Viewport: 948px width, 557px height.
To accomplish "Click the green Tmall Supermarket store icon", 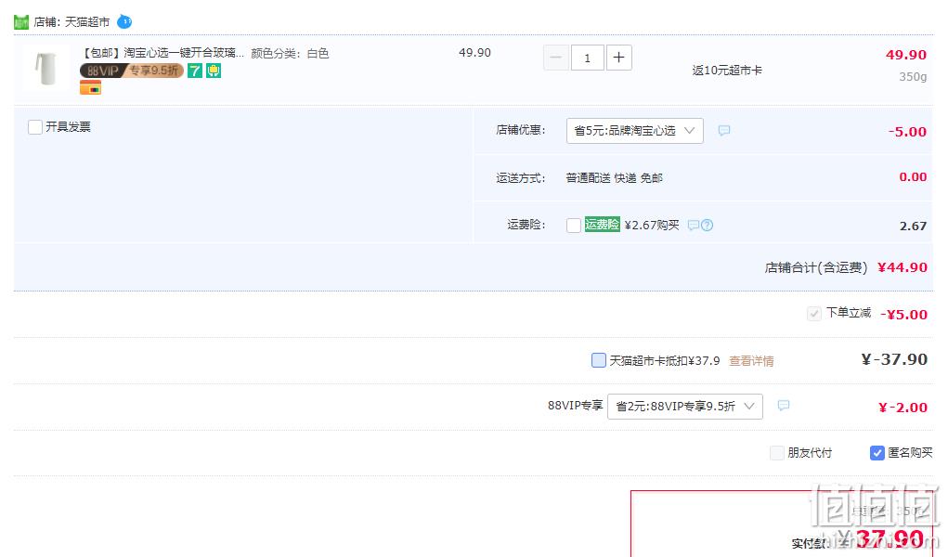I will 21,22.
